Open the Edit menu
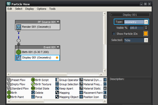The height and width of the screenshot is (105, 158). 10,9
